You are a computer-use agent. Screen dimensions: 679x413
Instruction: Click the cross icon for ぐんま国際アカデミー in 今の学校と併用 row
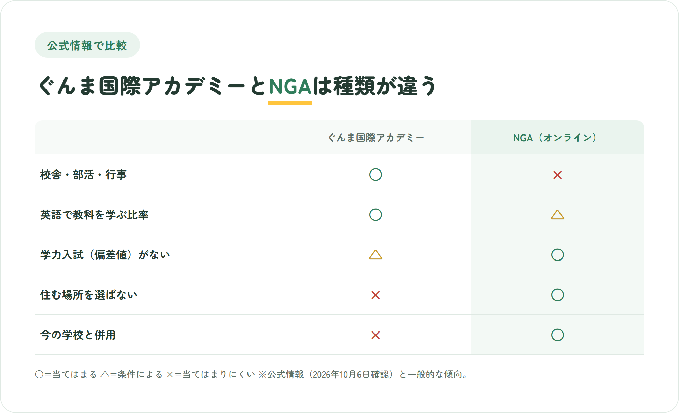pos(375,335)
